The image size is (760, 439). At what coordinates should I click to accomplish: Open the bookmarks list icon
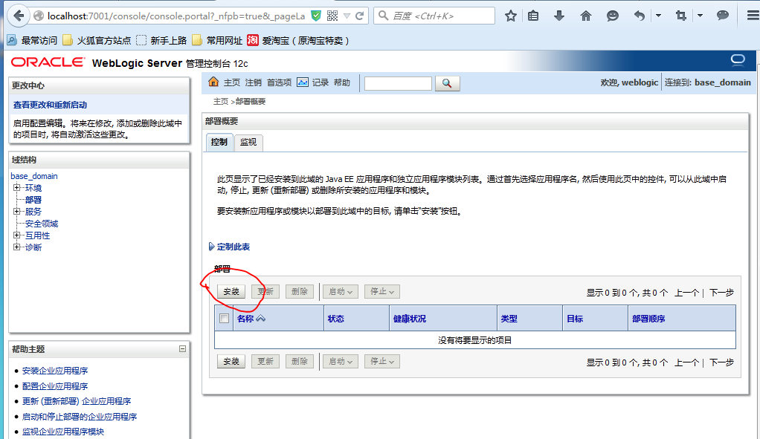coord(533,16)
